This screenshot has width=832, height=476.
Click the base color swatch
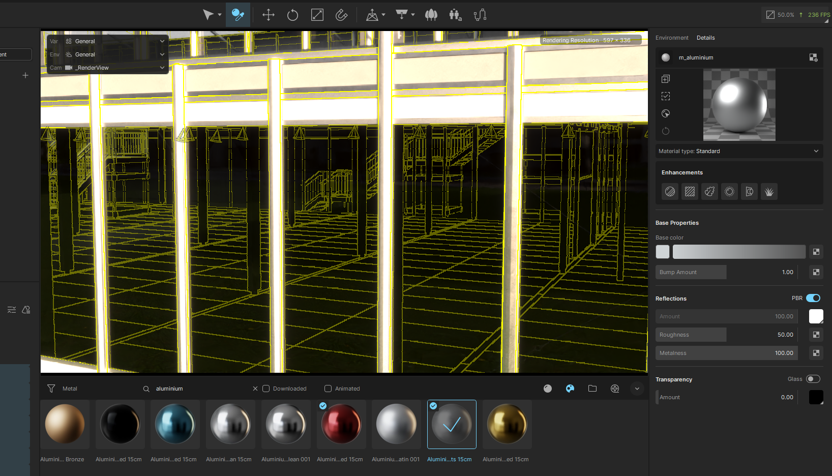[x=663, y=252]
